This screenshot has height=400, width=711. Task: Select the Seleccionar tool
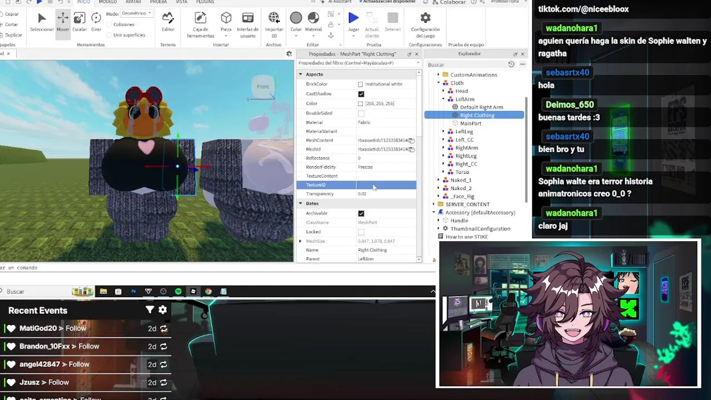[42, 22]
